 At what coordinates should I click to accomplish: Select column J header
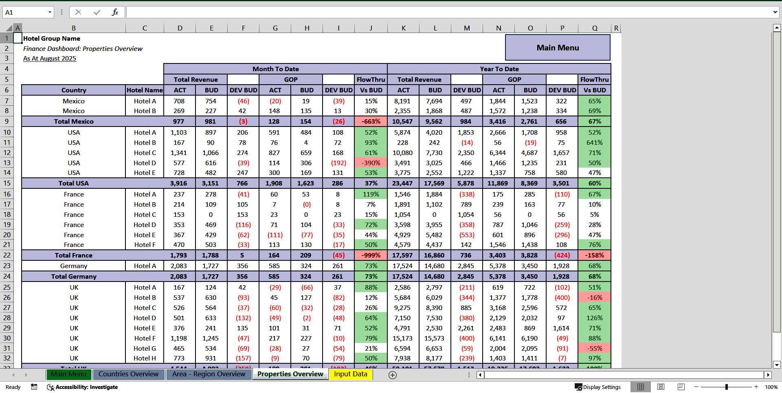[x=371, y=28]
